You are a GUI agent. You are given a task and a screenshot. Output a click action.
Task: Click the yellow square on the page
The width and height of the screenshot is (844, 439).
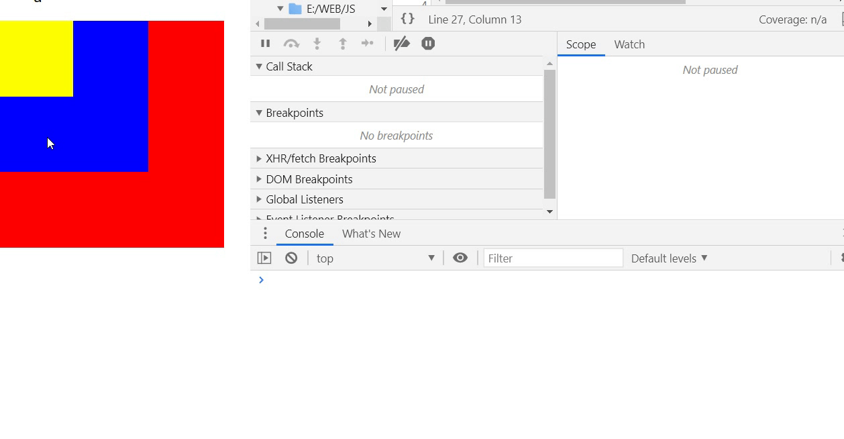click(x=36, y=58)
